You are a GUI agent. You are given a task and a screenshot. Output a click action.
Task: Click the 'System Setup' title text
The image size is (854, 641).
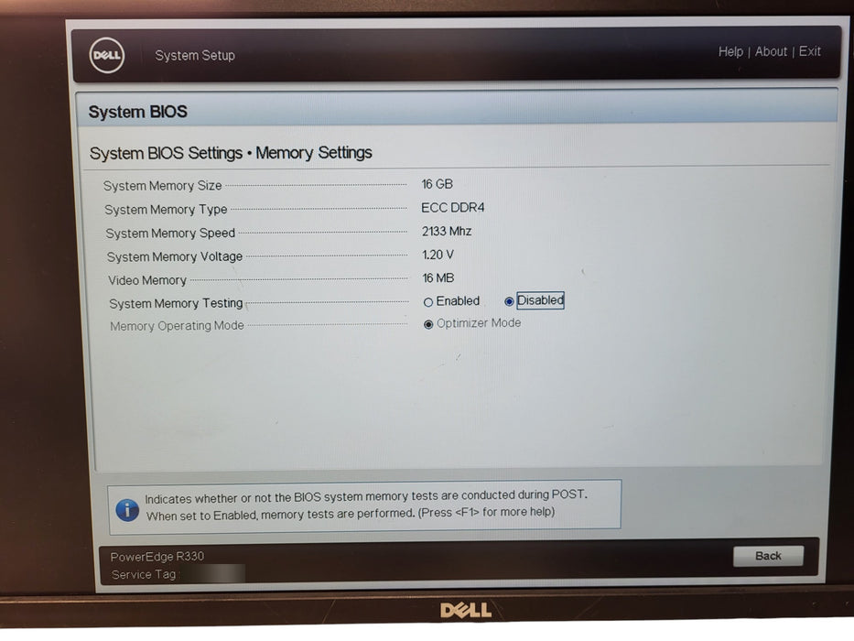195,56
